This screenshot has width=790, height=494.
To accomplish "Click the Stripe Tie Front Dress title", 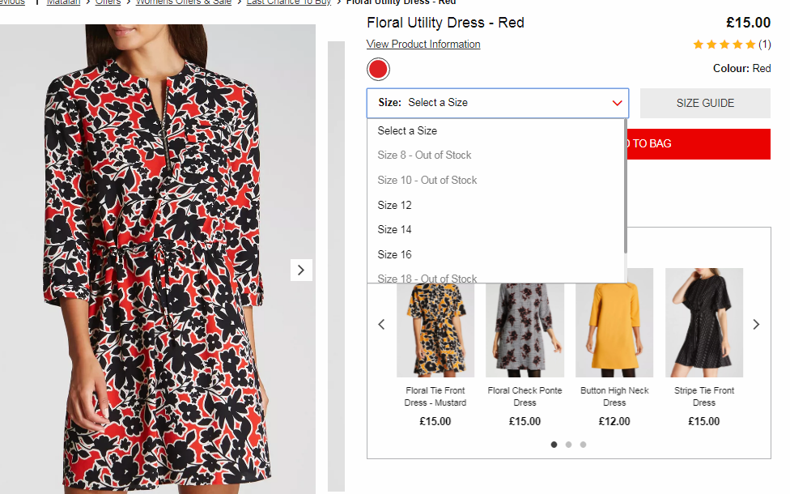I will tap(704, 397).
